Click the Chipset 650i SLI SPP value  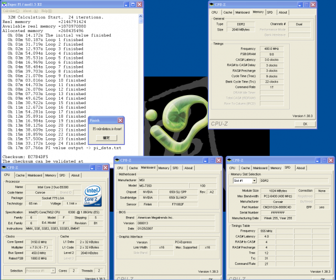pyautogui.click(x=178, y=192)
